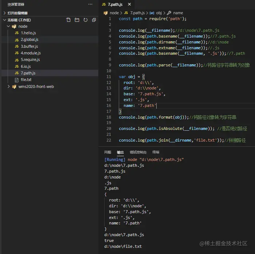Refresh the explorer with the refresh icon
Image resolution: width=255 pixels, height=254 pixels.
pos(85,20)
